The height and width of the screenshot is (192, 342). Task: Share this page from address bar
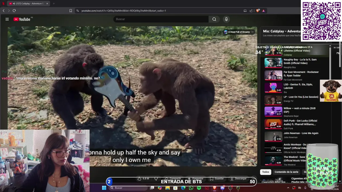pyautogui.click(x=251, y=11)
